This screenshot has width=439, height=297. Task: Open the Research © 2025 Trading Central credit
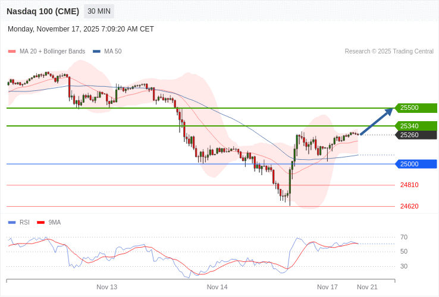pyautogui.click(x=389, y=52)
